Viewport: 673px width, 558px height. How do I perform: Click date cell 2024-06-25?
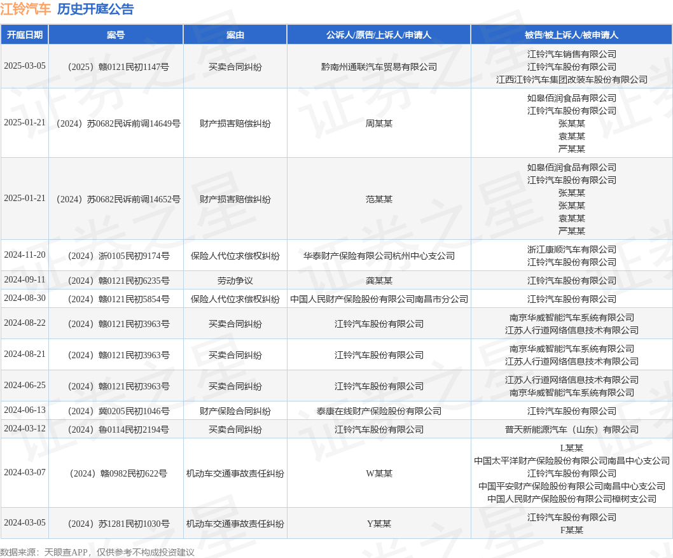tap(24, 386)
